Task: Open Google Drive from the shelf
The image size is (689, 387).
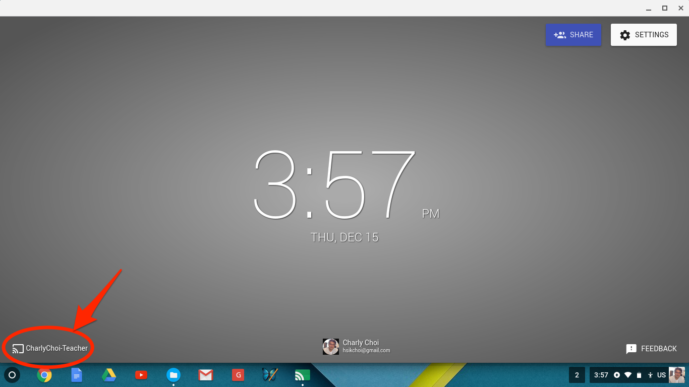Action: pos(109,375)
